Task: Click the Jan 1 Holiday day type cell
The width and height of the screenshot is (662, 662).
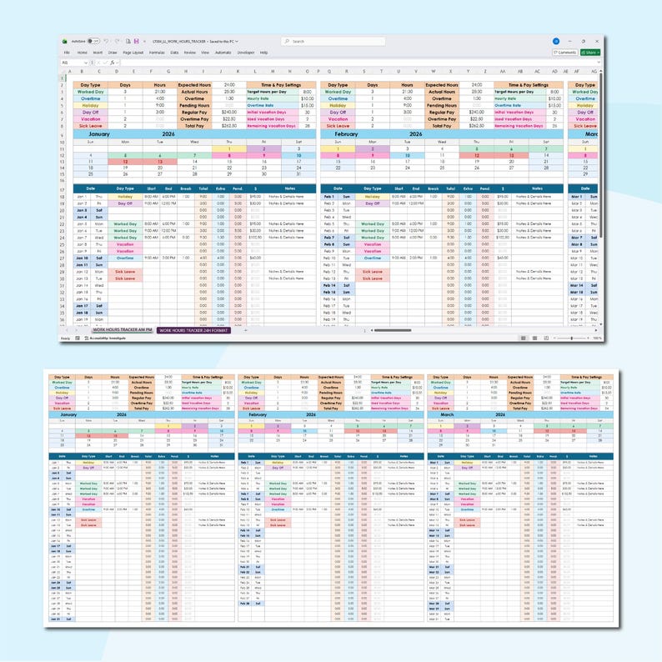Action: [125, 197]
